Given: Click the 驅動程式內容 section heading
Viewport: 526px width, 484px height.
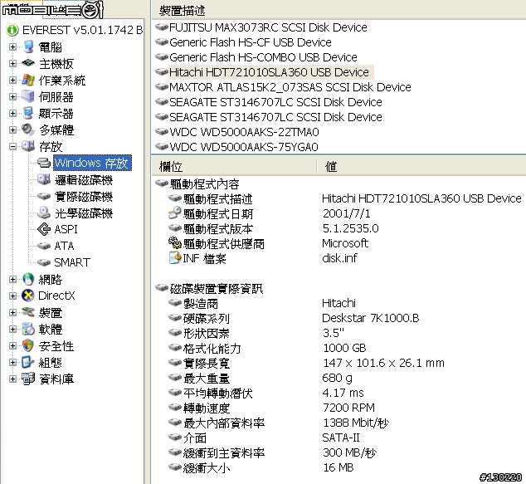Looking at the screenshot, I should pyautogui.click(x=204, y=184).
